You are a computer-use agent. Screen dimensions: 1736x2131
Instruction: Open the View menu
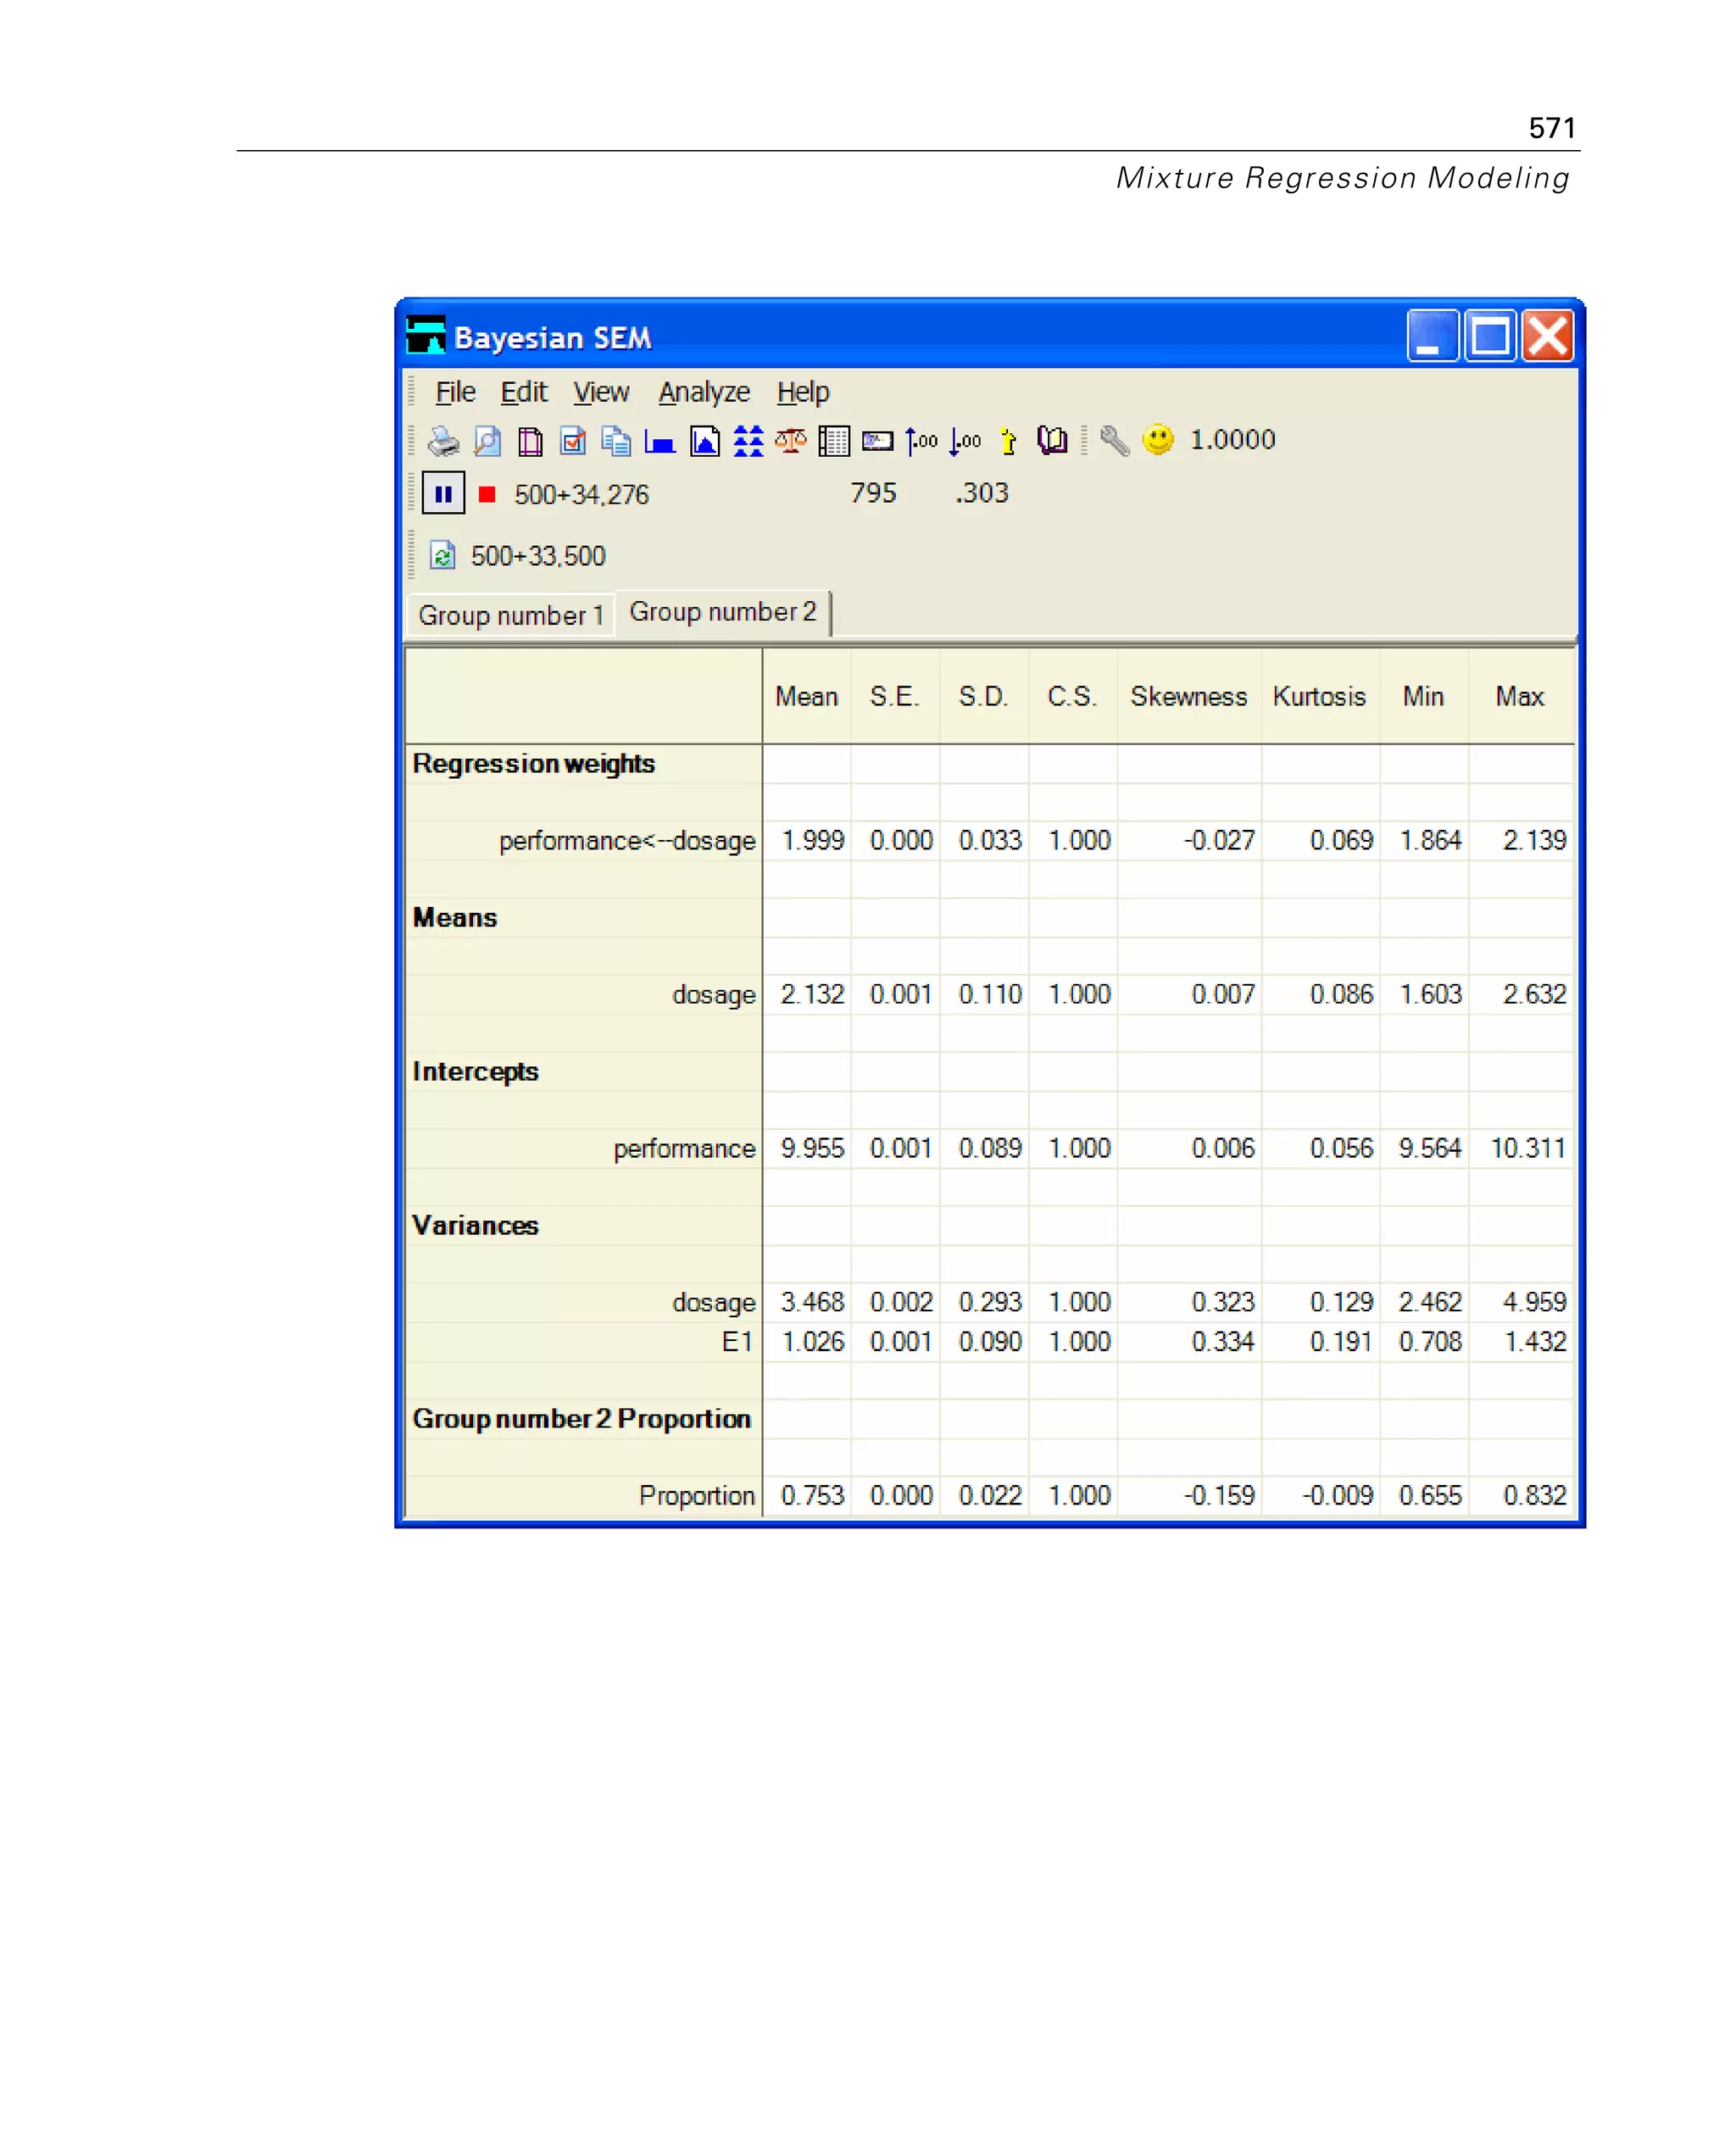(601, 392)
